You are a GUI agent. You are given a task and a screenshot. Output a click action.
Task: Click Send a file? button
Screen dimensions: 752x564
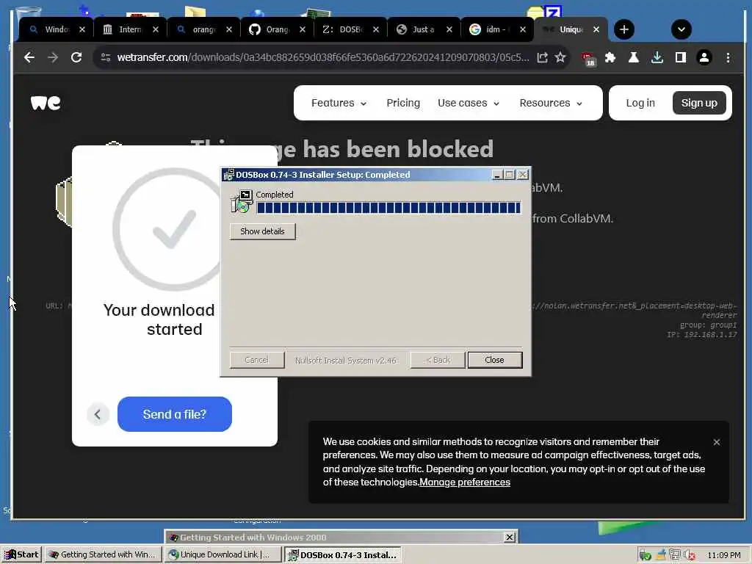pos(175,414)
